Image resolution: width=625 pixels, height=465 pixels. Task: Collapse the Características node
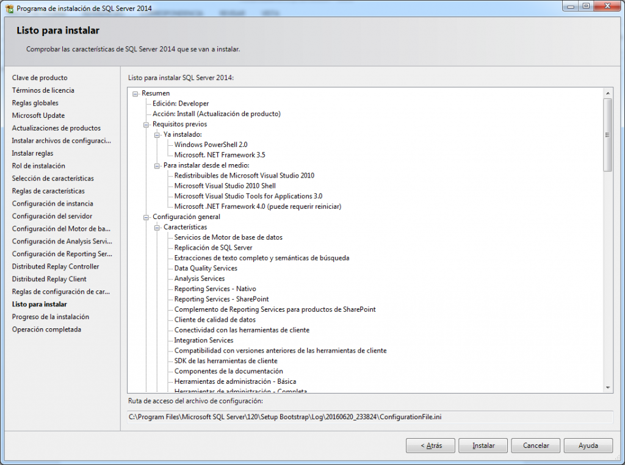click(157, 228)
